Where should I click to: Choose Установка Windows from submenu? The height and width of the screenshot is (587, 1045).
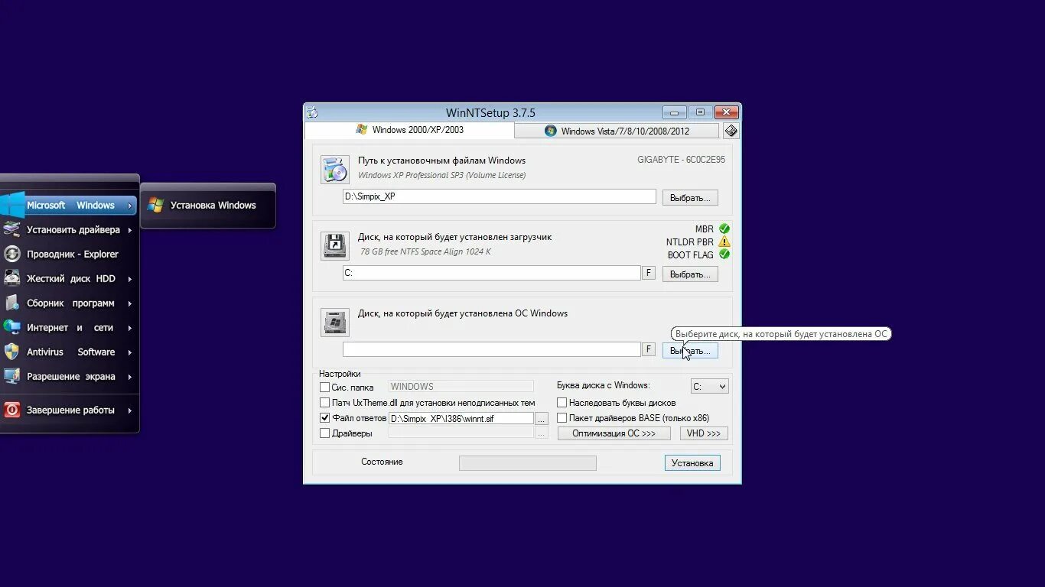coord(207,205)
